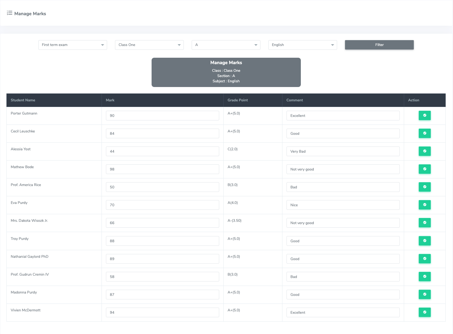453x334 pixels.
Task: Focus the comment field reading Very Bad
Action: click(343, 151)
